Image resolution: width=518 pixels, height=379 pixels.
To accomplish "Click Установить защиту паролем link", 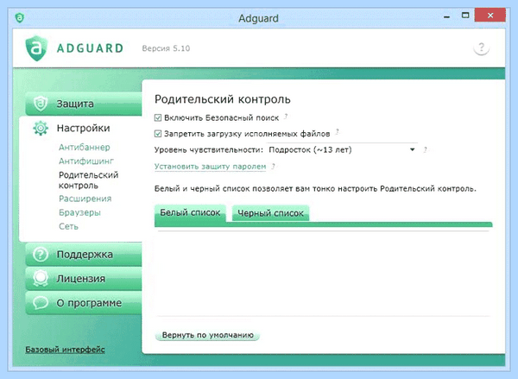I will (x=210, y=167).
